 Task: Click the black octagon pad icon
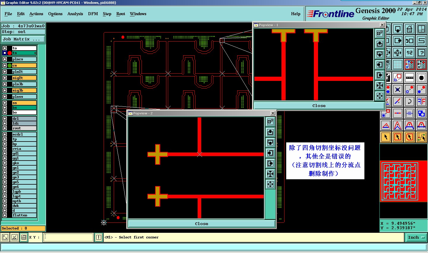pos(421,78)
